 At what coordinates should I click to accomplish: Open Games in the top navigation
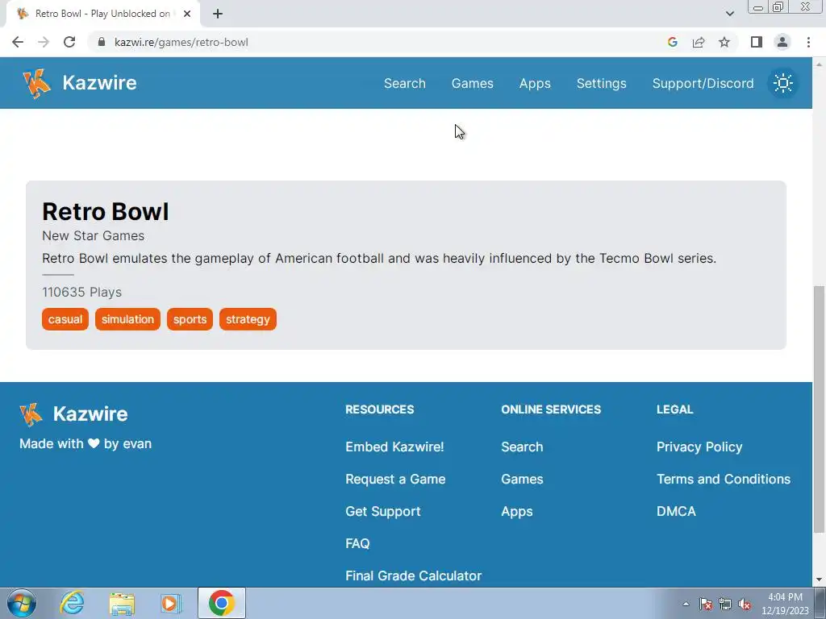pos(473,83)
